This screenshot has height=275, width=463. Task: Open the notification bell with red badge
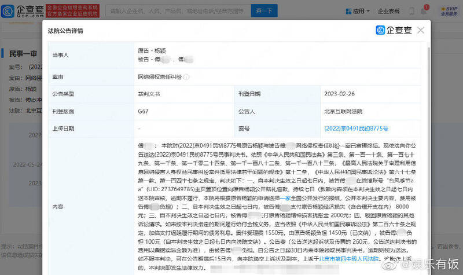[x=423, y=10]
